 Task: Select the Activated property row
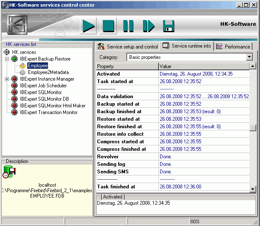[173, 74]
